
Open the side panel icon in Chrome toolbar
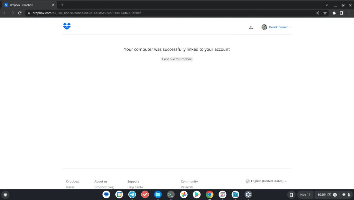pos(342,13)
